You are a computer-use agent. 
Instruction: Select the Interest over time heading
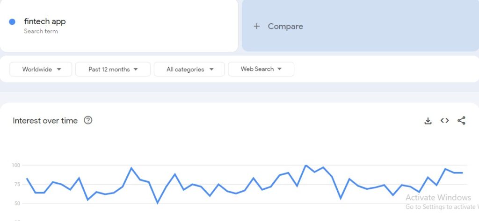coord(45,121)
